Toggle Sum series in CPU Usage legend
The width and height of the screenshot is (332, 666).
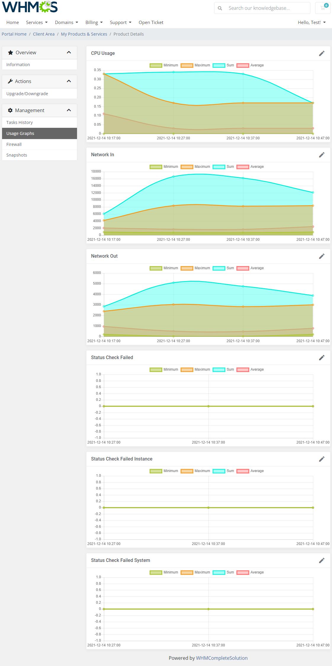[223, 65]
